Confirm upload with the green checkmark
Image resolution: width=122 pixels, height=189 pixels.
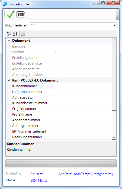11,14
